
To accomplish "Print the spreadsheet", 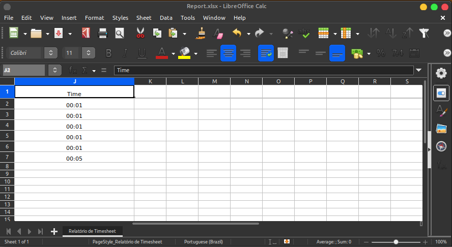I will pos(103,34).
